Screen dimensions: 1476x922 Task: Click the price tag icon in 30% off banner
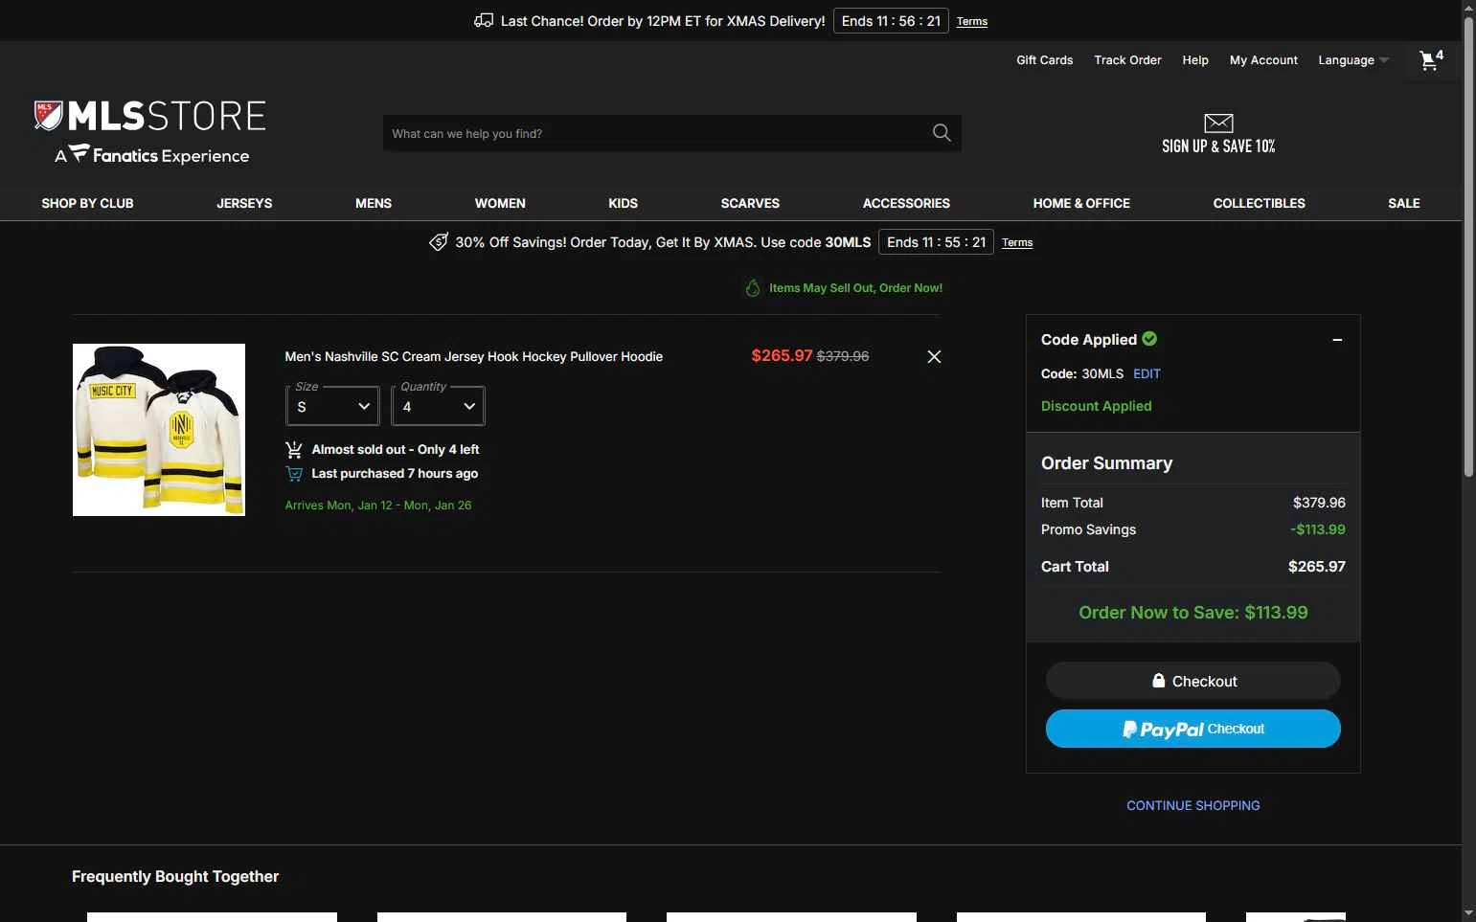tap(439, 242)
